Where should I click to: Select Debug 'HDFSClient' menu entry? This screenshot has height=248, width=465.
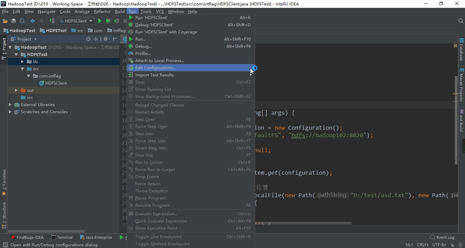(191, 25)
